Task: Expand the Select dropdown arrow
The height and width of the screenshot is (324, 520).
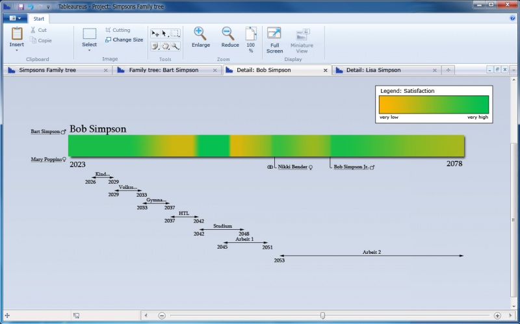Action: pos(89,51)
